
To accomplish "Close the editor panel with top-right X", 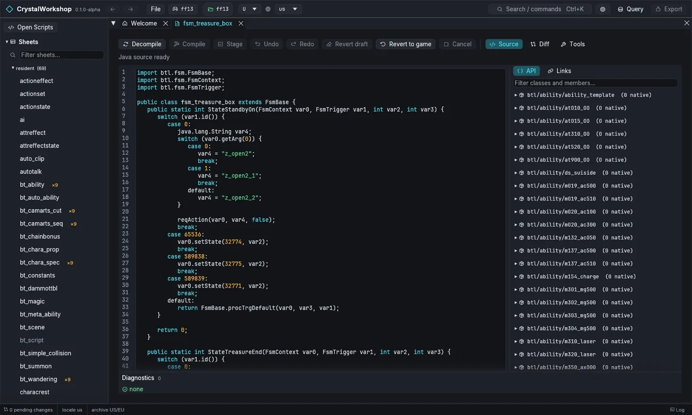I will [x=686, y=23].
